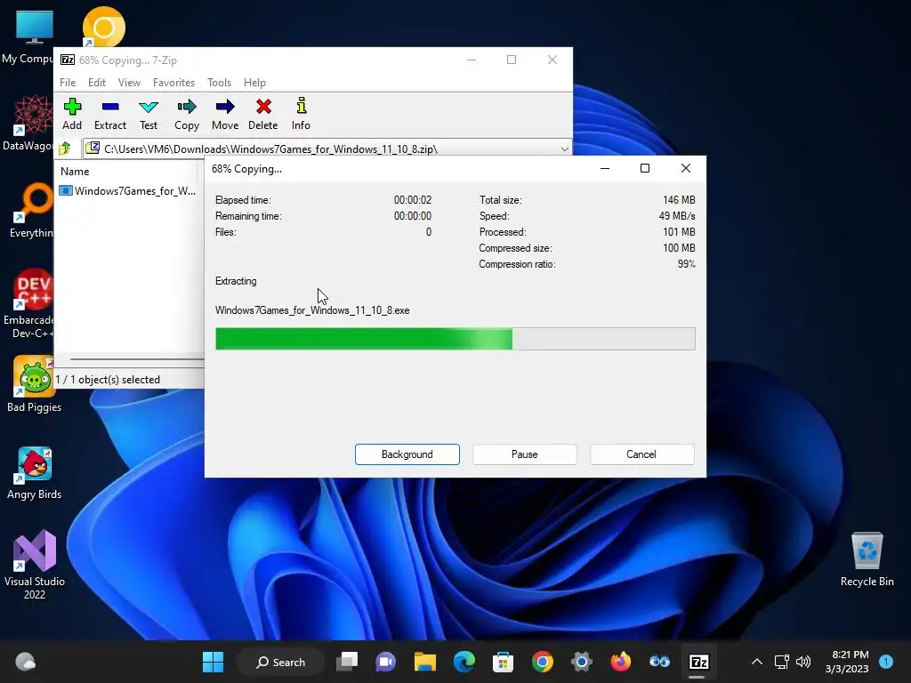Click the 49 MB/s speed value
Viewport: 911px width, 683px height.
click(677, 215)
